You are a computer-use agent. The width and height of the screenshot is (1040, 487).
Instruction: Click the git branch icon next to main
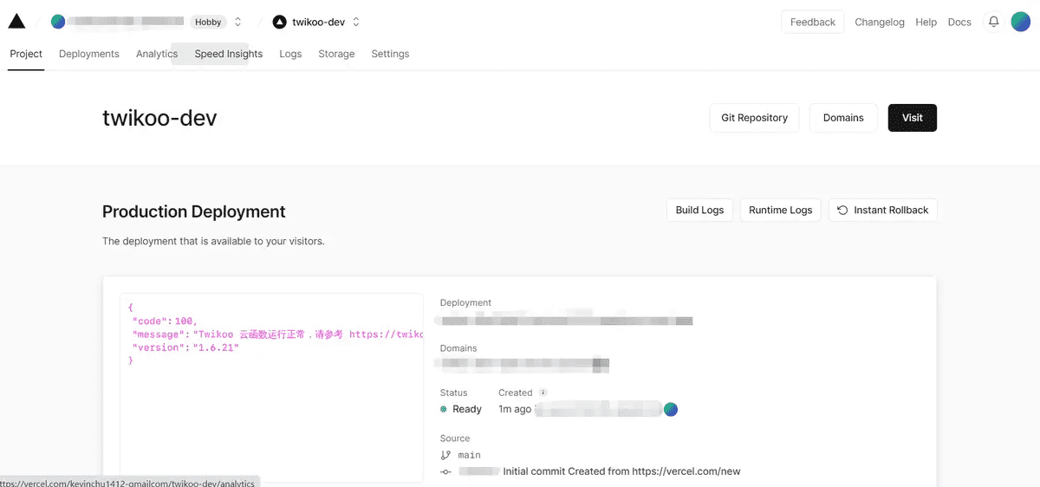(x=445, y=455)
